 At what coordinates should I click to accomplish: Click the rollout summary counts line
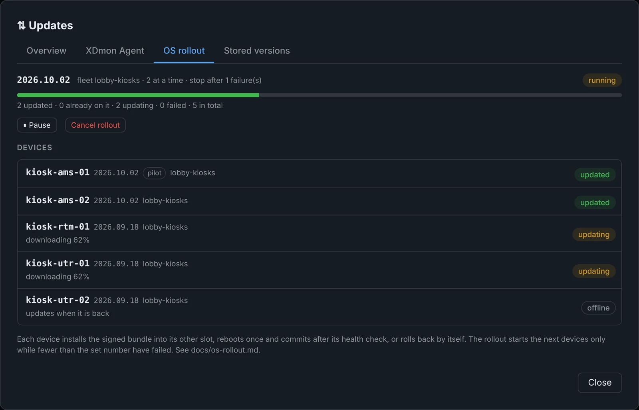(120, 105)
